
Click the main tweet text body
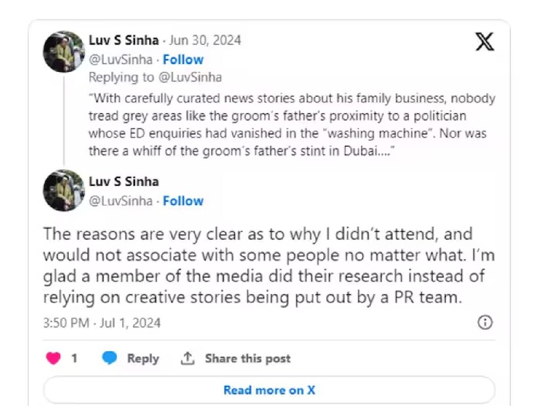coord(262,265)
